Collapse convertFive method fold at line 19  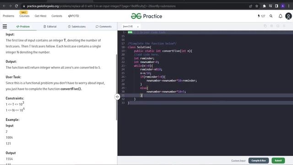(x=126, y=51)
